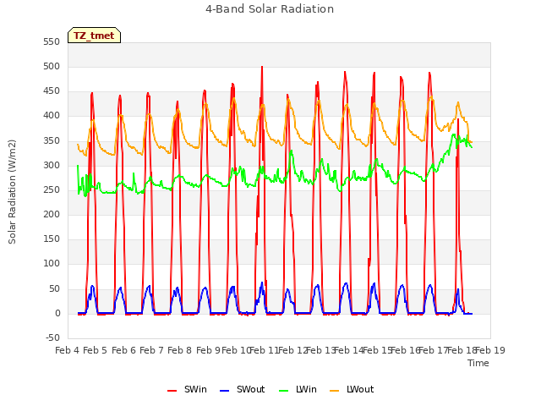Image resolution: width=541 pixels, height=406 pixels.
Task: Click the red SWin legend swatch
Action: coord(172,391)
